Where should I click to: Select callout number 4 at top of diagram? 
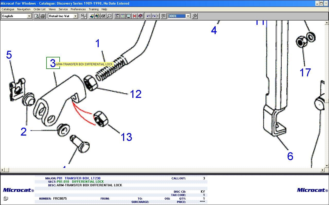(214, 30)
